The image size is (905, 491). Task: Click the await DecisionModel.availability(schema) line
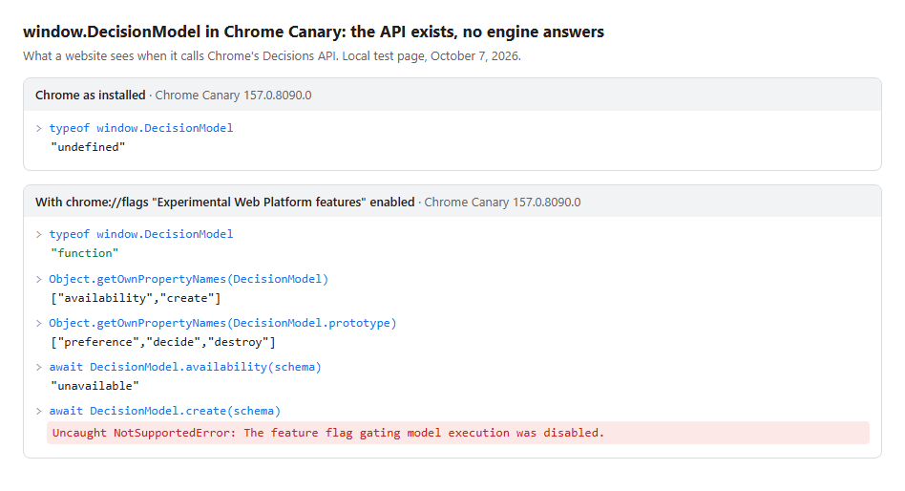184,367
